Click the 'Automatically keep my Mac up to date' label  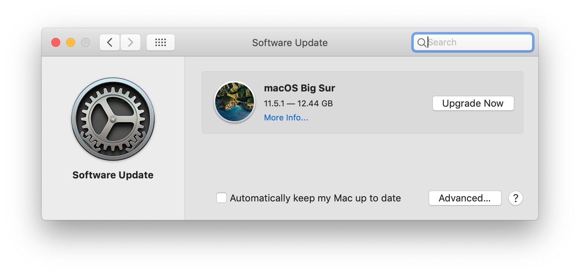[x=315, y=198]
